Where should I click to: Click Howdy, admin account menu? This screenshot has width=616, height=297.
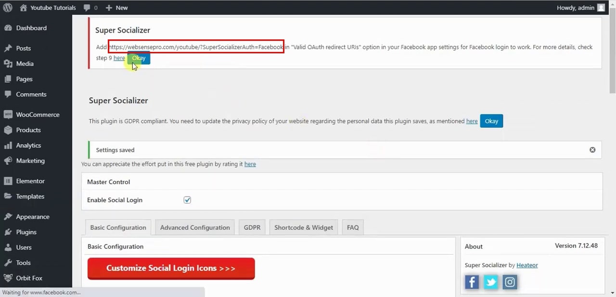pos(581,8)
